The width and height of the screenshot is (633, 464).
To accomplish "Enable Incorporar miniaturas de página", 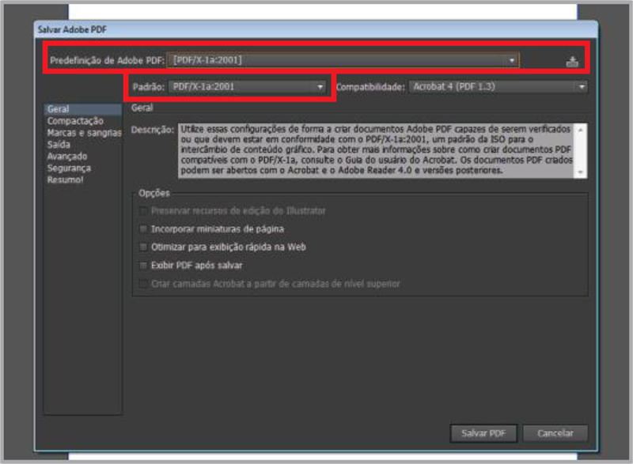I will click(143, 229).
